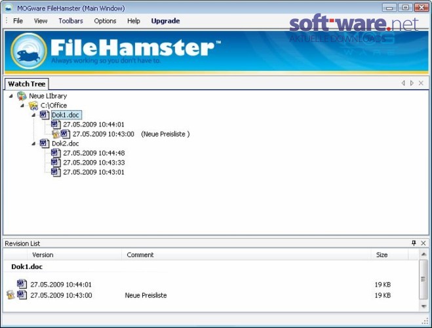The width and height of the screenshot is (432, 328).
Task: Collapse the C:\Office folder node
Action: click(22, 106)
